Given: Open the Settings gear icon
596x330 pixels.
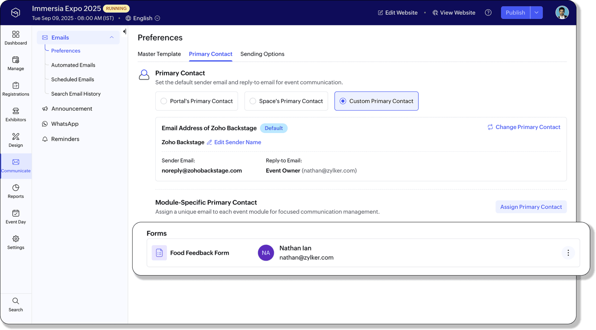Looking at the screenshot, I should [x=16, y=239].
